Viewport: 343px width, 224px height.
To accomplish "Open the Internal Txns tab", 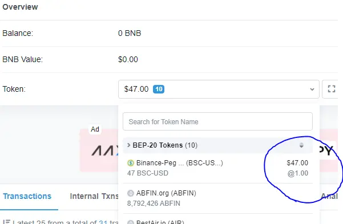I will [x=94, y=196].
